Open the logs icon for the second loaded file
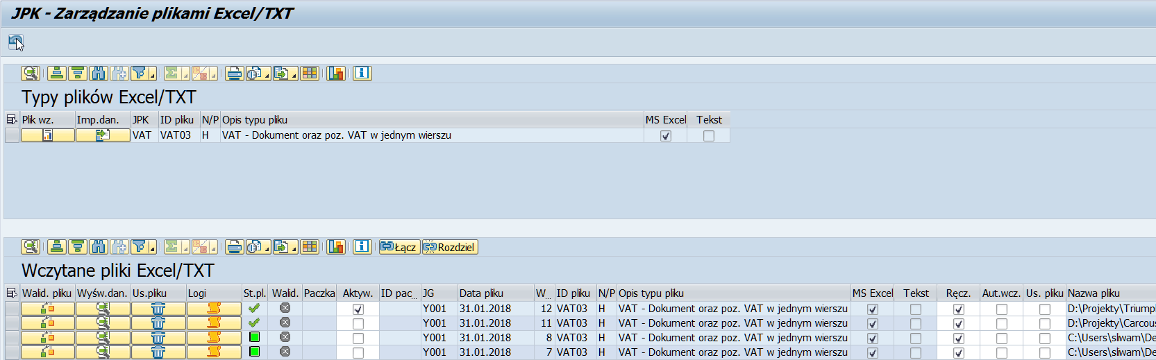Image resolution: width=1156 pixels, height=360 pixels. 214,323
